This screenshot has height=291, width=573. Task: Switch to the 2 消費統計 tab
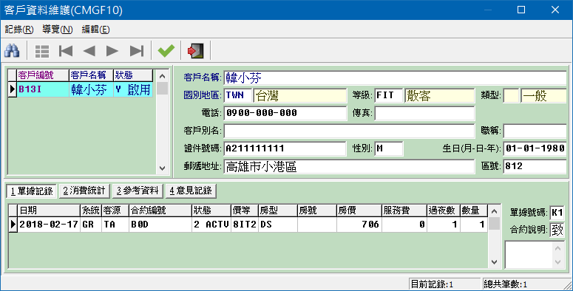84,191
